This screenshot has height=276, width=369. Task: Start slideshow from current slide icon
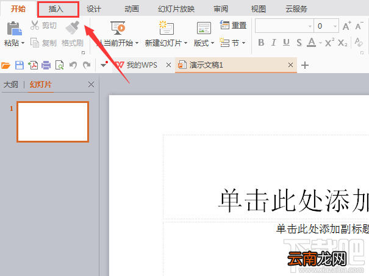118,28
